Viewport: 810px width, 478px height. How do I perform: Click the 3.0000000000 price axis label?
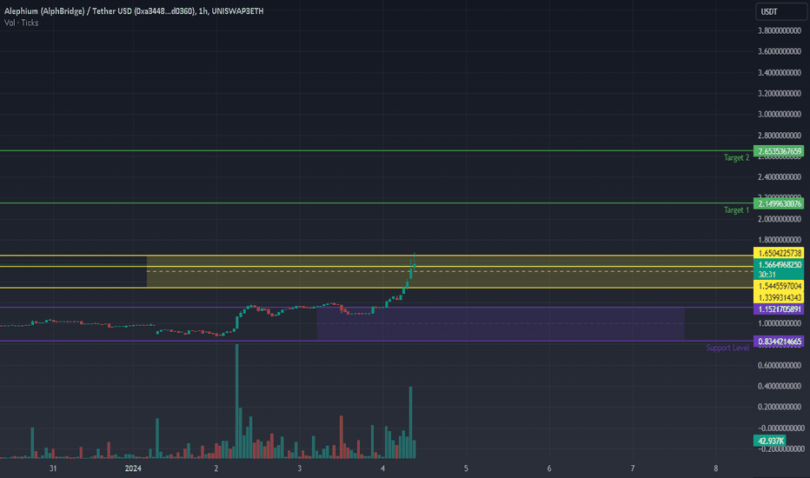pos(779,114)
